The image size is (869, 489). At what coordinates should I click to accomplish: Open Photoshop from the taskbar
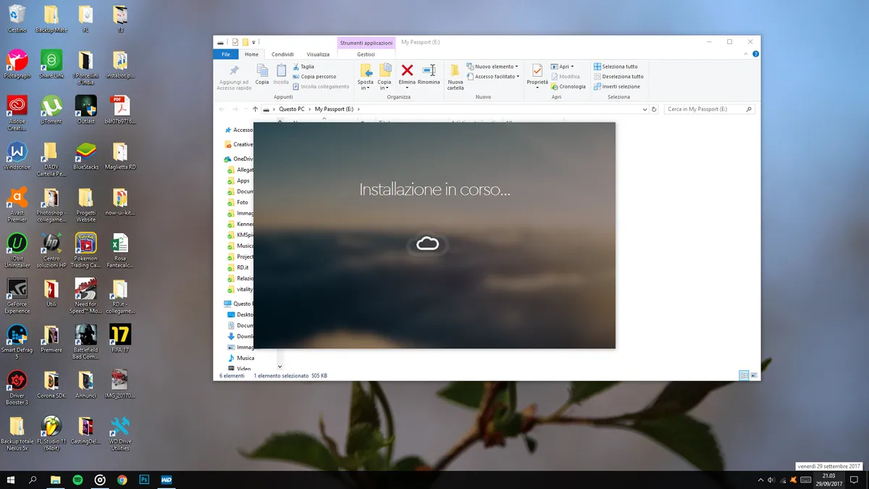click(x=144, y=480)
